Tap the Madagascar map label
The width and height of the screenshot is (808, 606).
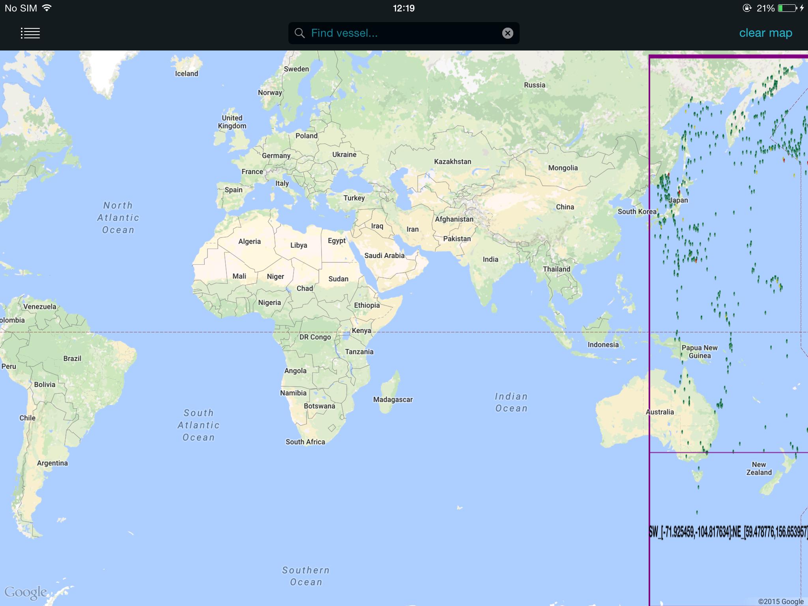[393, 399]
